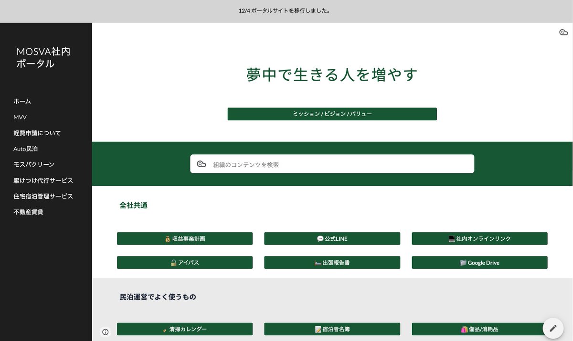Click the ミッション / ビジョン / バリュー button
This screenshot has width=573, height=341.
332,114
